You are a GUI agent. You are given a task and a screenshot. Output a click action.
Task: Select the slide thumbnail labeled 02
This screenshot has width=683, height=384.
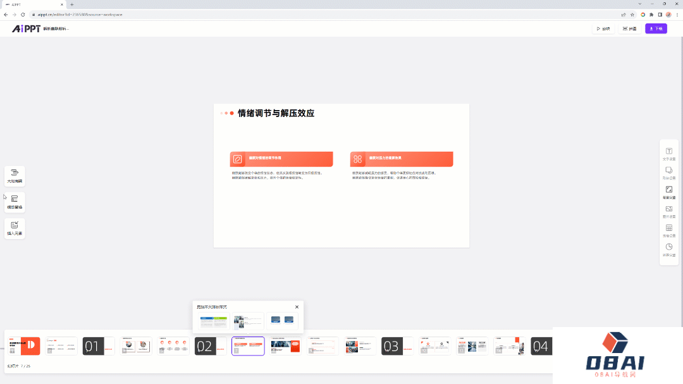pyautogui.click(x=211, y=346)
